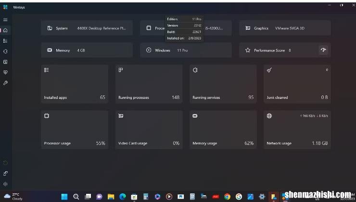Viewport: 356px width, 202px height.
Task: Click the Windows 11 Pro card
Action: [x=186, y=50]
